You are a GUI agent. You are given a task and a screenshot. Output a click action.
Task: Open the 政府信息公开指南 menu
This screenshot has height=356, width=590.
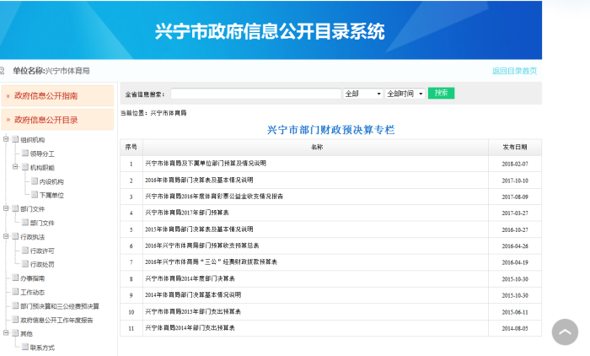pyautogui.click(x=57, y=95)
